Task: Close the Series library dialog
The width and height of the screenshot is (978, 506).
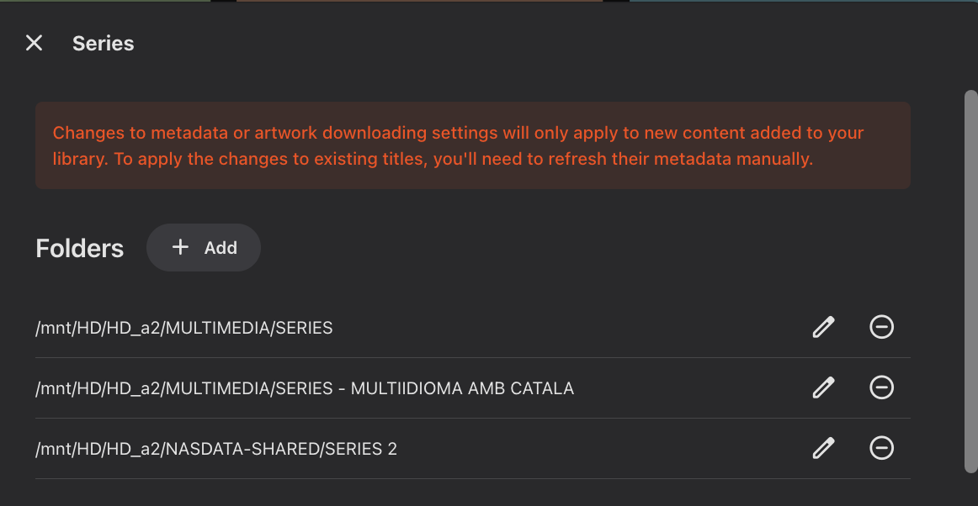Action: [34, 43]
